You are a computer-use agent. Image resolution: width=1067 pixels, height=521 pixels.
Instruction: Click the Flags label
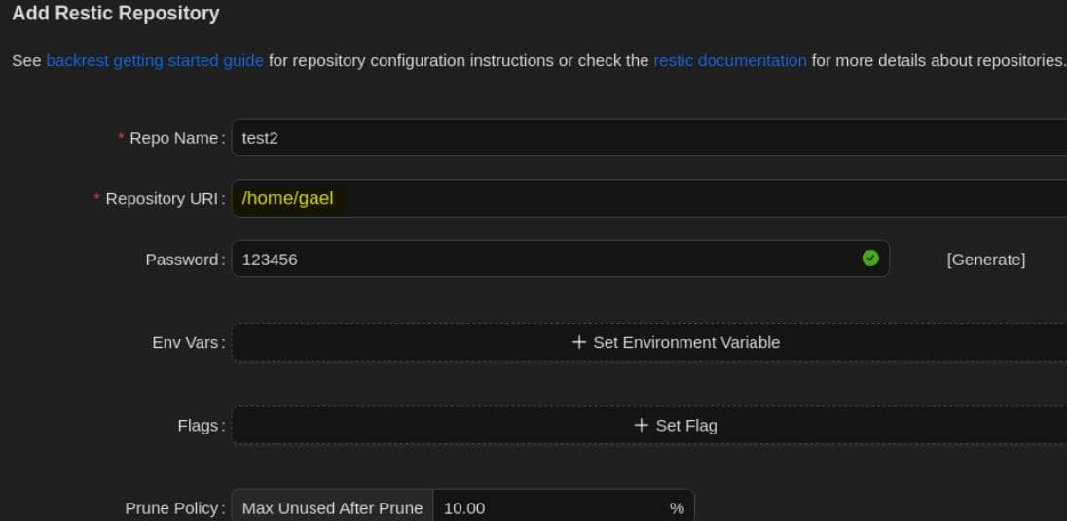199,426
